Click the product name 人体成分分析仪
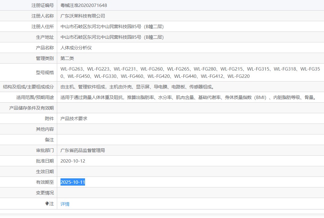324x218 pixels. [x=76, y=48]
